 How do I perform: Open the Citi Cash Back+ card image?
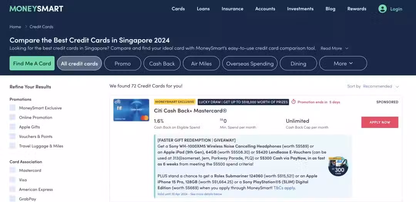click(131, 110)
